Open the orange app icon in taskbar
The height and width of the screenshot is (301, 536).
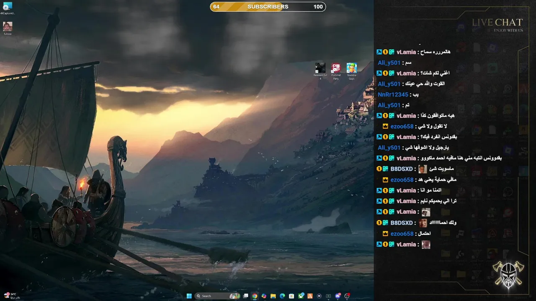[x=310, y=296]
